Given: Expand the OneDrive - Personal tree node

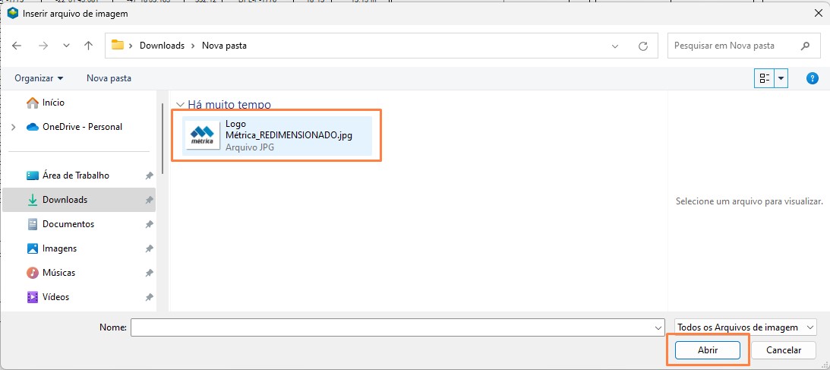Looking at the screenshot, I should click(x=13, y=127).
